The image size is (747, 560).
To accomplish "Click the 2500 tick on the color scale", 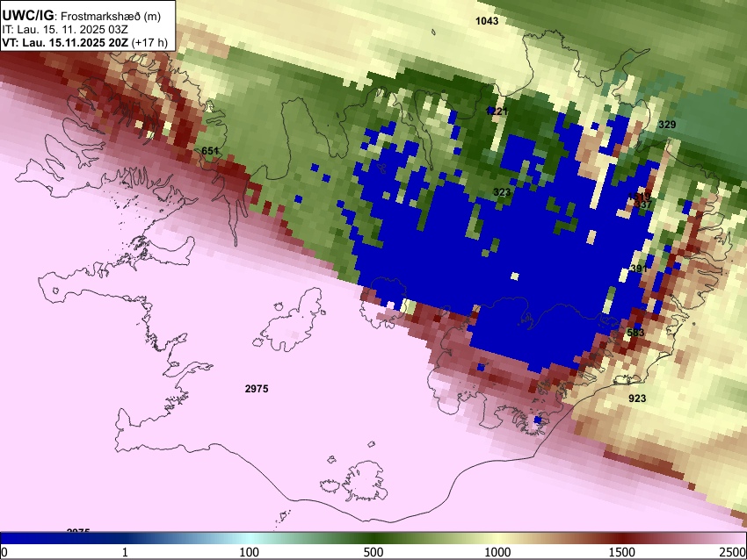I will (734, 552).
